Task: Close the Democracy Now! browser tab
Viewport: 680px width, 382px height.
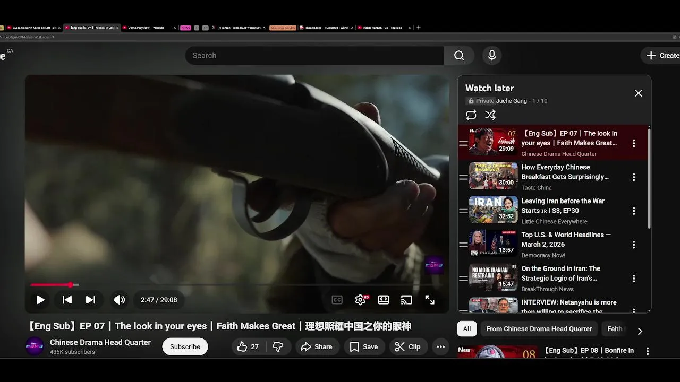Action: pyautogui.click(x=175, y=28)
